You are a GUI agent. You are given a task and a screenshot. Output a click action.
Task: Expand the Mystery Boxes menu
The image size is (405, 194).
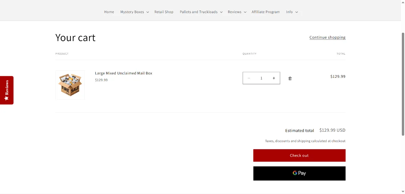[135, 12]
